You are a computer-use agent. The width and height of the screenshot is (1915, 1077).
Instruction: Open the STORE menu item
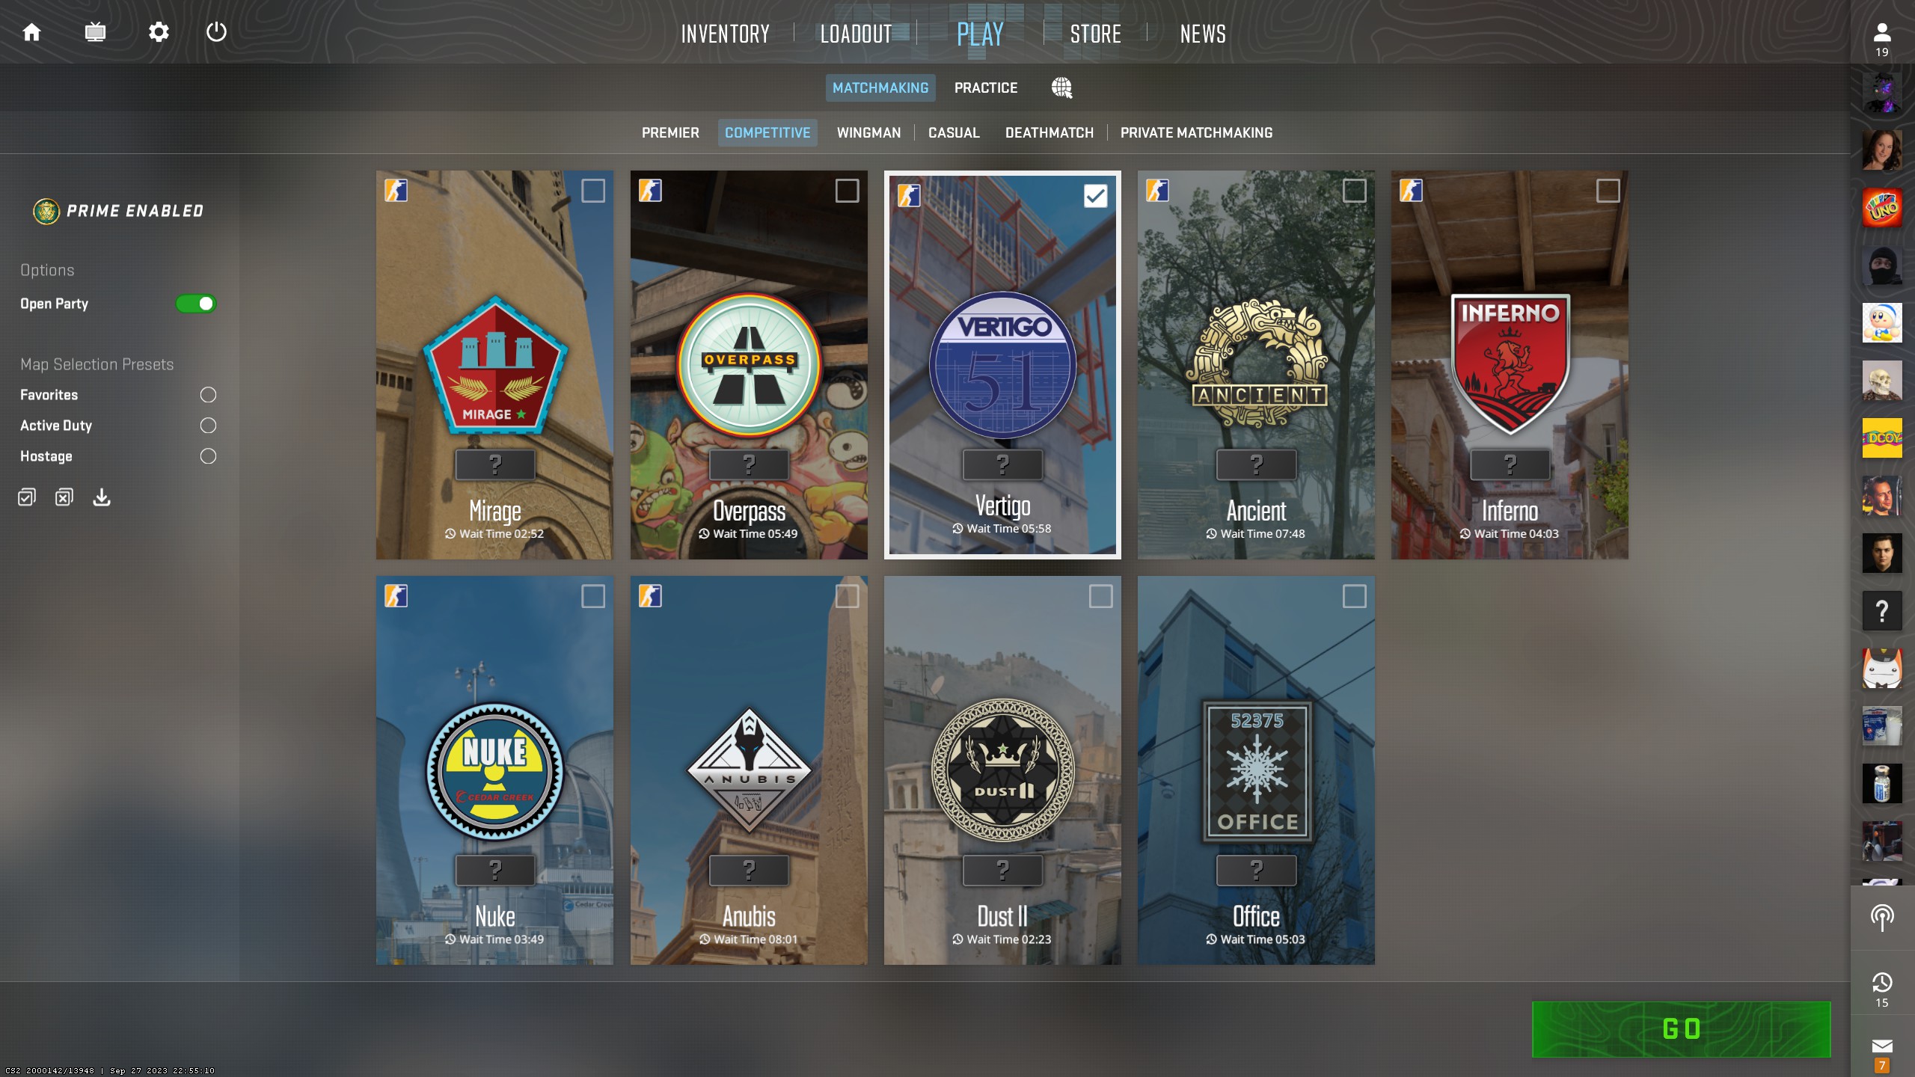pyautogui.click(x=1094, y=33)
